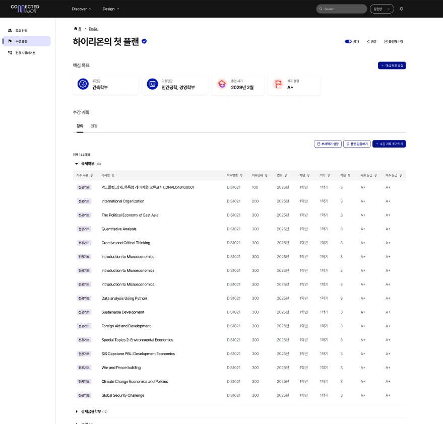Screen dimensions: 443x424
Task: Sort by the 연도 column arrows
Action: pos(286,175)
